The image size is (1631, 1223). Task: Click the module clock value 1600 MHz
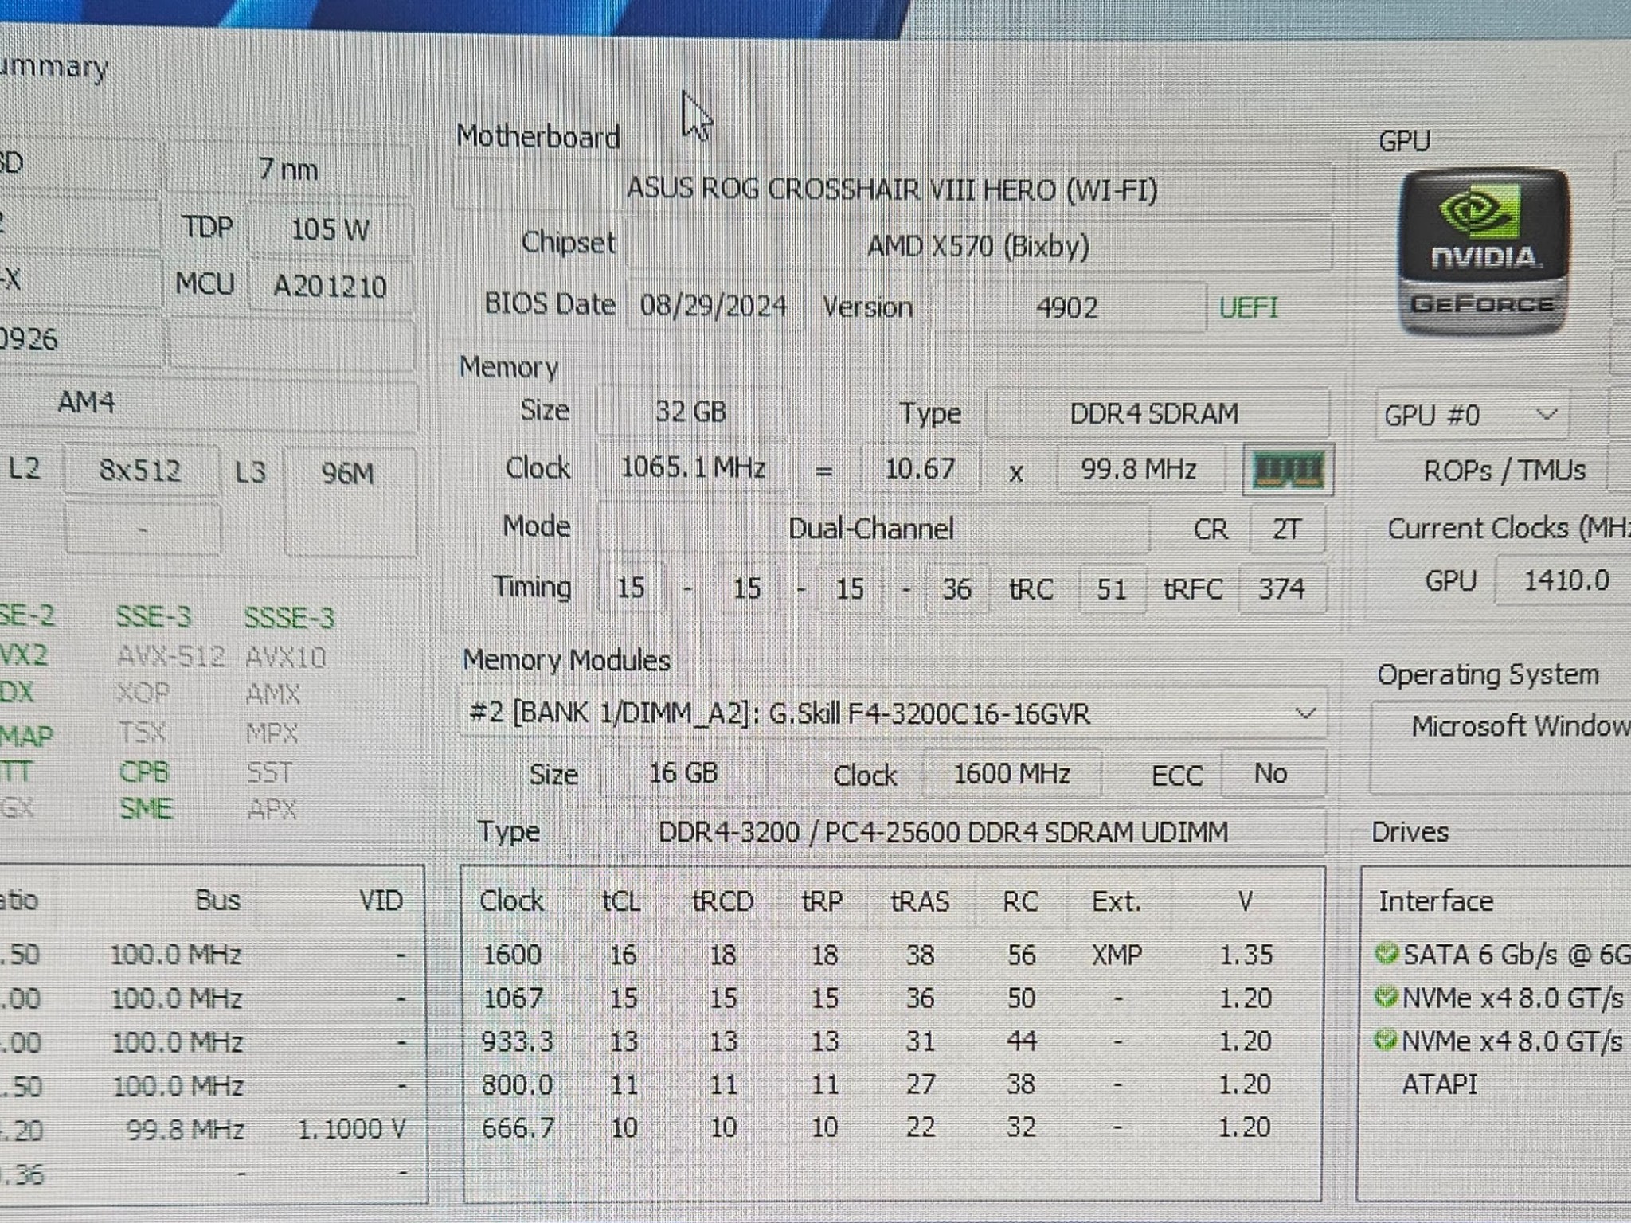pyautogui.click(x=1011, y=774)
